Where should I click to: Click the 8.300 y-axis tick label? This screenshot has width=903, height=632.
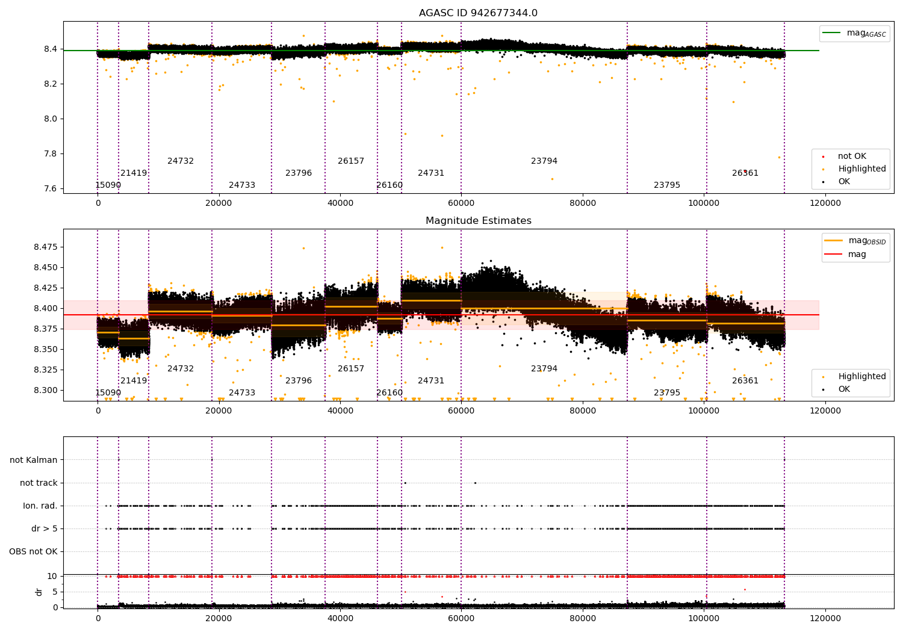(46, 391)
